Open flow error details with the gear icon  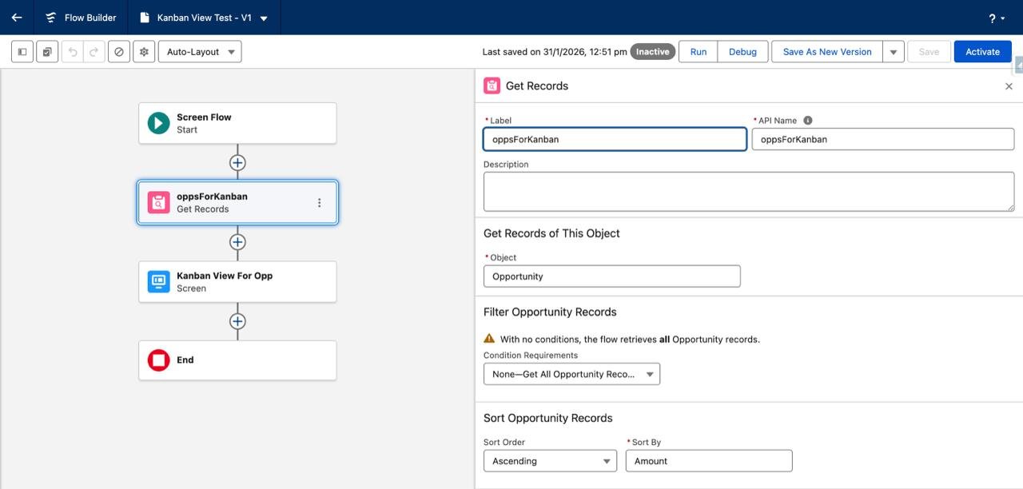point(144,51)
